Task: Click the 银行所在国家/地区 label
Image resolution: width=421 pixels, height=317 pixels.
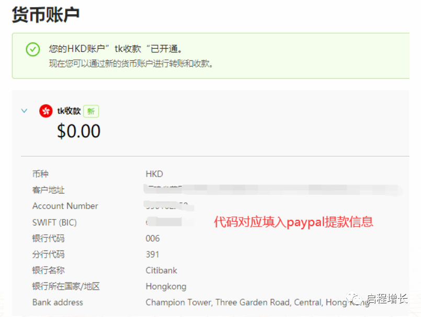Action: point(66,286)
